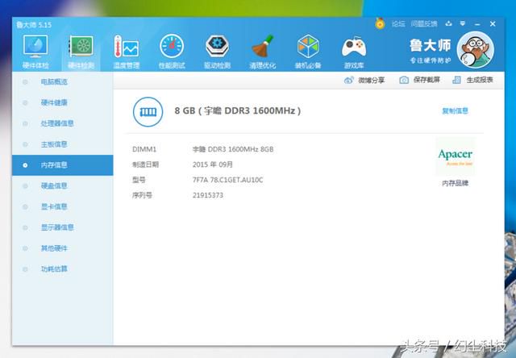516x358 pixels.
Task: Click the manufacture date 2015 年 09月
Action: coord(213,164)
